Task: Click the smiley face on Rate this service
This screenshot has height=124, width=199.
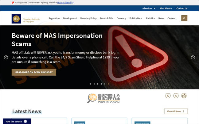Action: point(25,122)
